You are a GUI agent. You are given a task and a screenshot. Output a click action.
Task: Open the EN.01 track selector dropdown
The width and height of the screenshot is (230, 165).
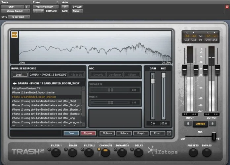[13, 7]
